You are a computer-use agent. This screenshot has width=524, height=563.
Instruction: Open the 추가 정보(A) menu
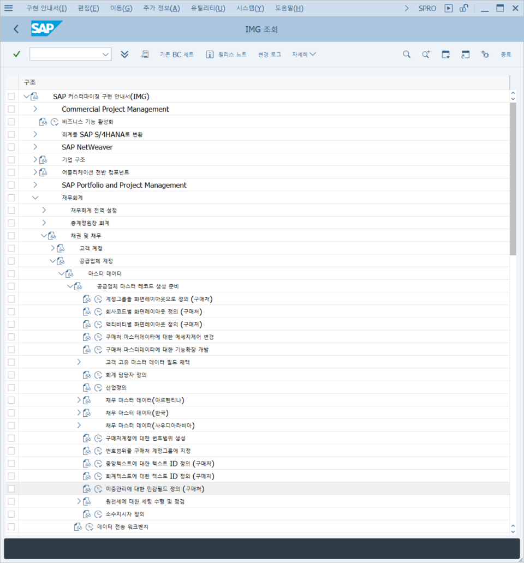point(161,8)
